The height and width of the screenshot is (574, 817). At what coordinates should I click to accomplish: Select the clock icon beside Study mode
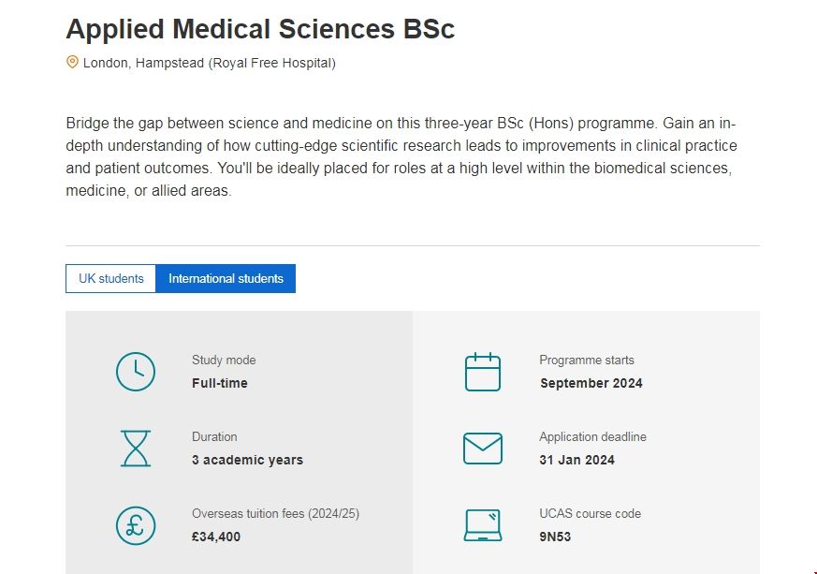[x=135, y=371]
